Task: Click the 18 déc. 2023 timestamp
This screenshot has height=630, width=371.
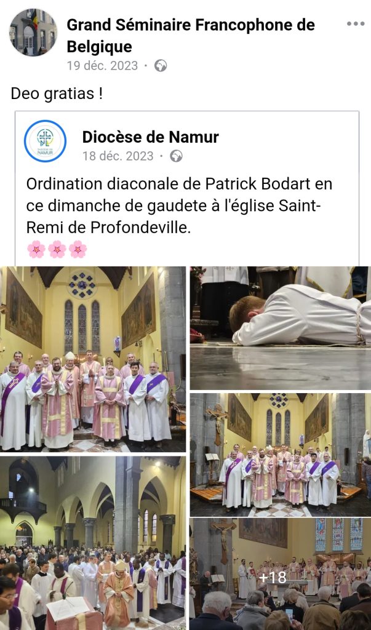Action: point(118,156)
